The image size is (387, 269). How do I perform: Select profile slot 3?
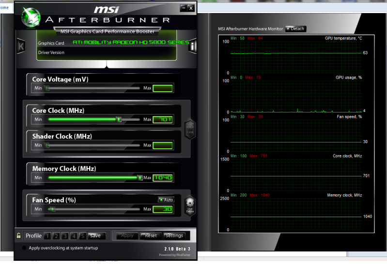point(65,236)
